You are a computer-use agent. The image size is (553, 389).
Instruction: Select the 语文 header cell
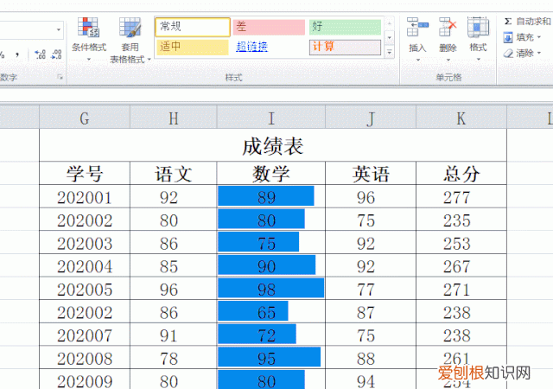click(x=173, y=173)
